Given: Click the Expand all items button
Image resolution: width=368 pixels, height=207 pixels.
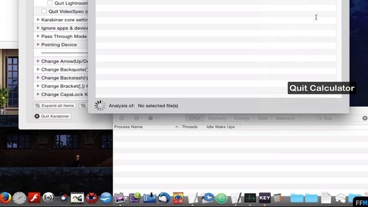Looking at the screenshot, I should (55, 106).
